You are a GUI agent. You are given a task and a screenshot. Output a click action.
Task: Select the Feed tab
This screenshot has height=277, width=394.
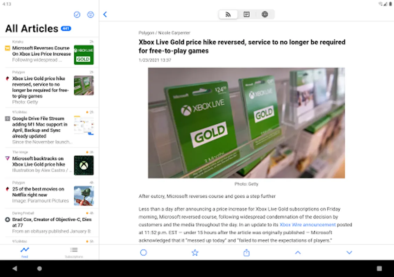25,252
